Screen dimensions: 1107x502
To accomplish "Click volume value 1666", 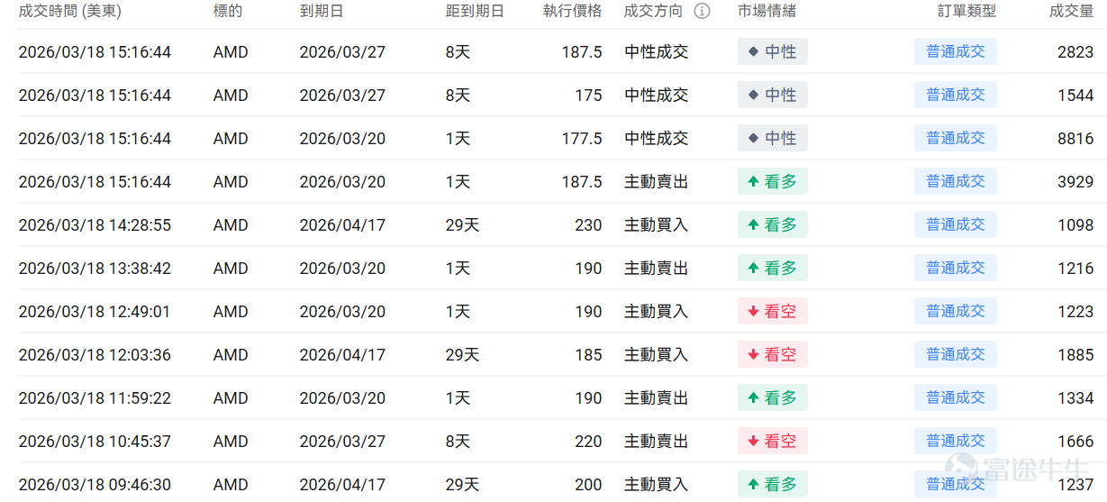I will coord(1075,442).
